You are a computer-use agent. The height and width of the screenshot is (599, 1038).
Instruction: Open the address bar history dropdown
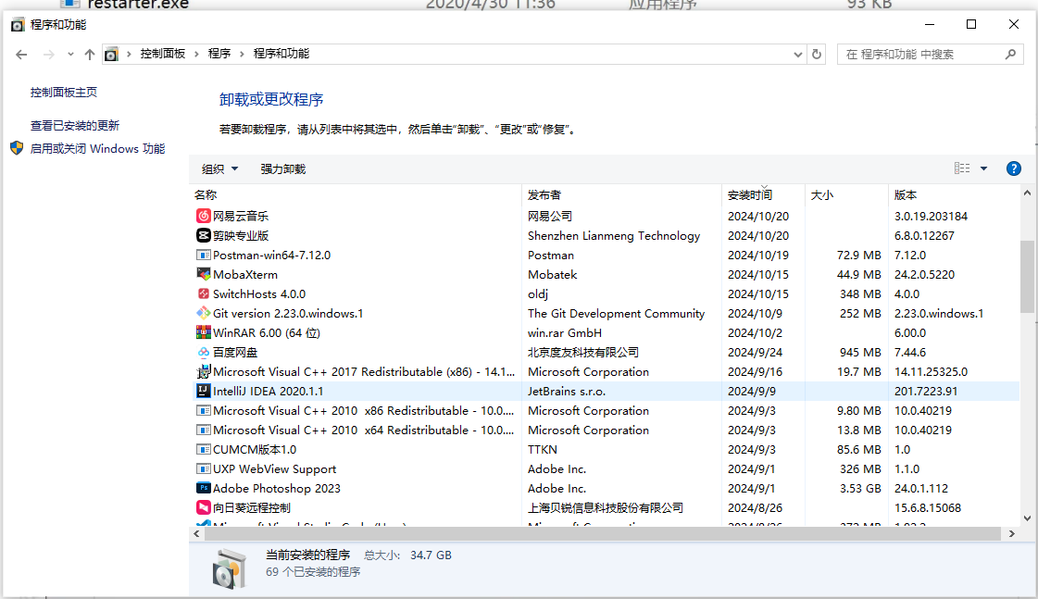[797, 55]
